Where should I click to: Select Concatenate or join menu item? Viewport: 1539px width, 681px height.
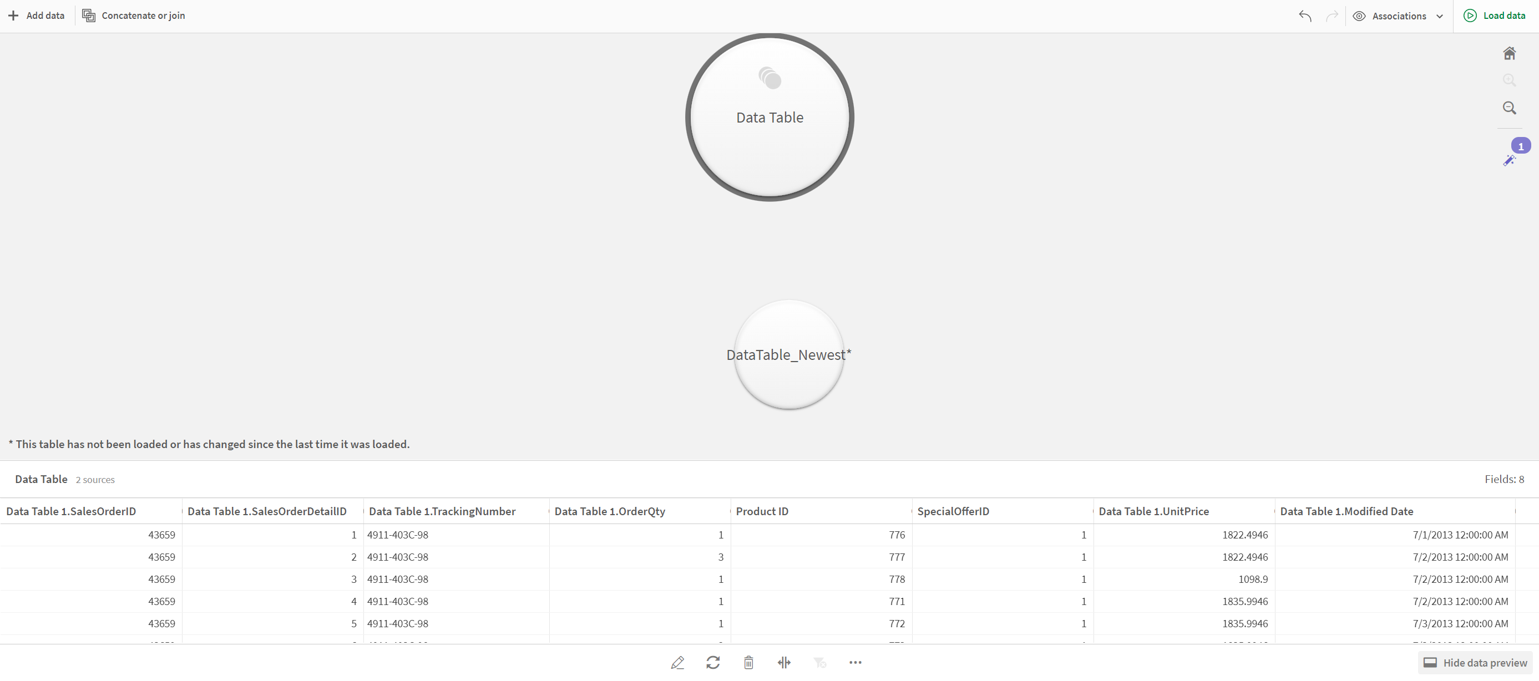click(x=136, y=16)
